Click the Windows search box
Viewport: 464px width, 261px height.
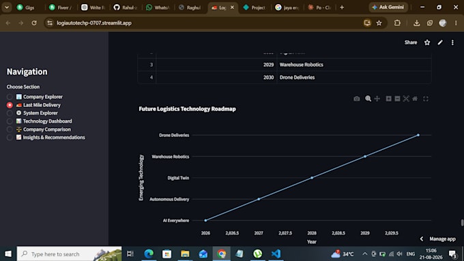69,254
